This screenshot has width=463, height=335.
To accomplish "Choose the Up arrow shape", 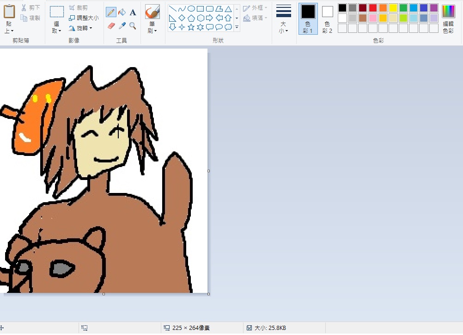I will point(228,18).
